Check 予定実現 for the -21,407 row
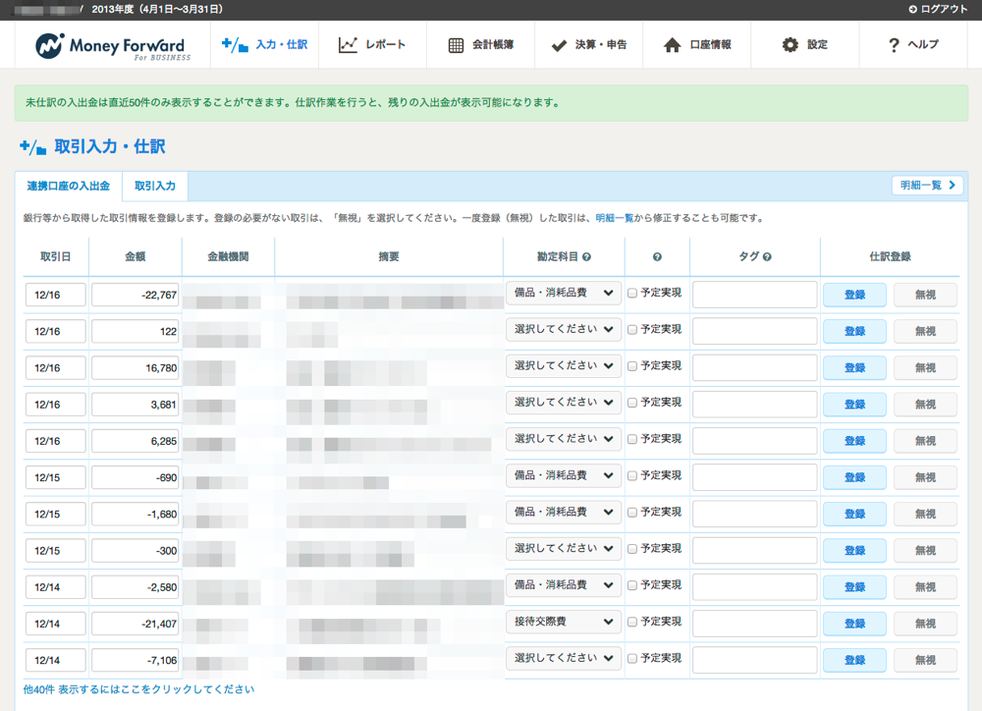Image resolution: width=982 pixels, height=711 pixels. [632, 622]
